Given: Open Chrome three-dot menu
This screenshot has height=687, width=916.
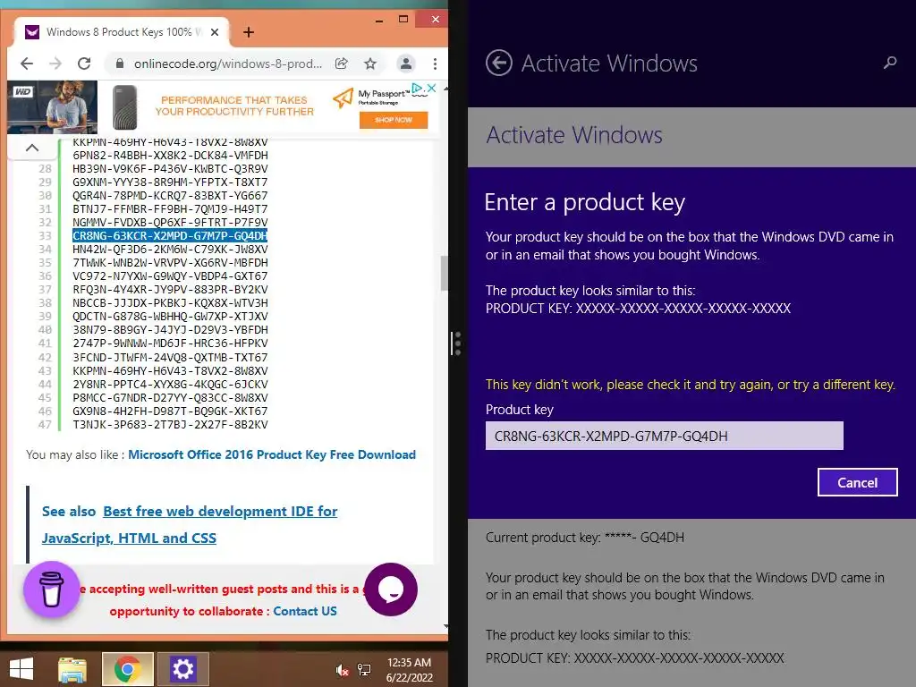Looking at the screenshot, I should tap(435, 64).
